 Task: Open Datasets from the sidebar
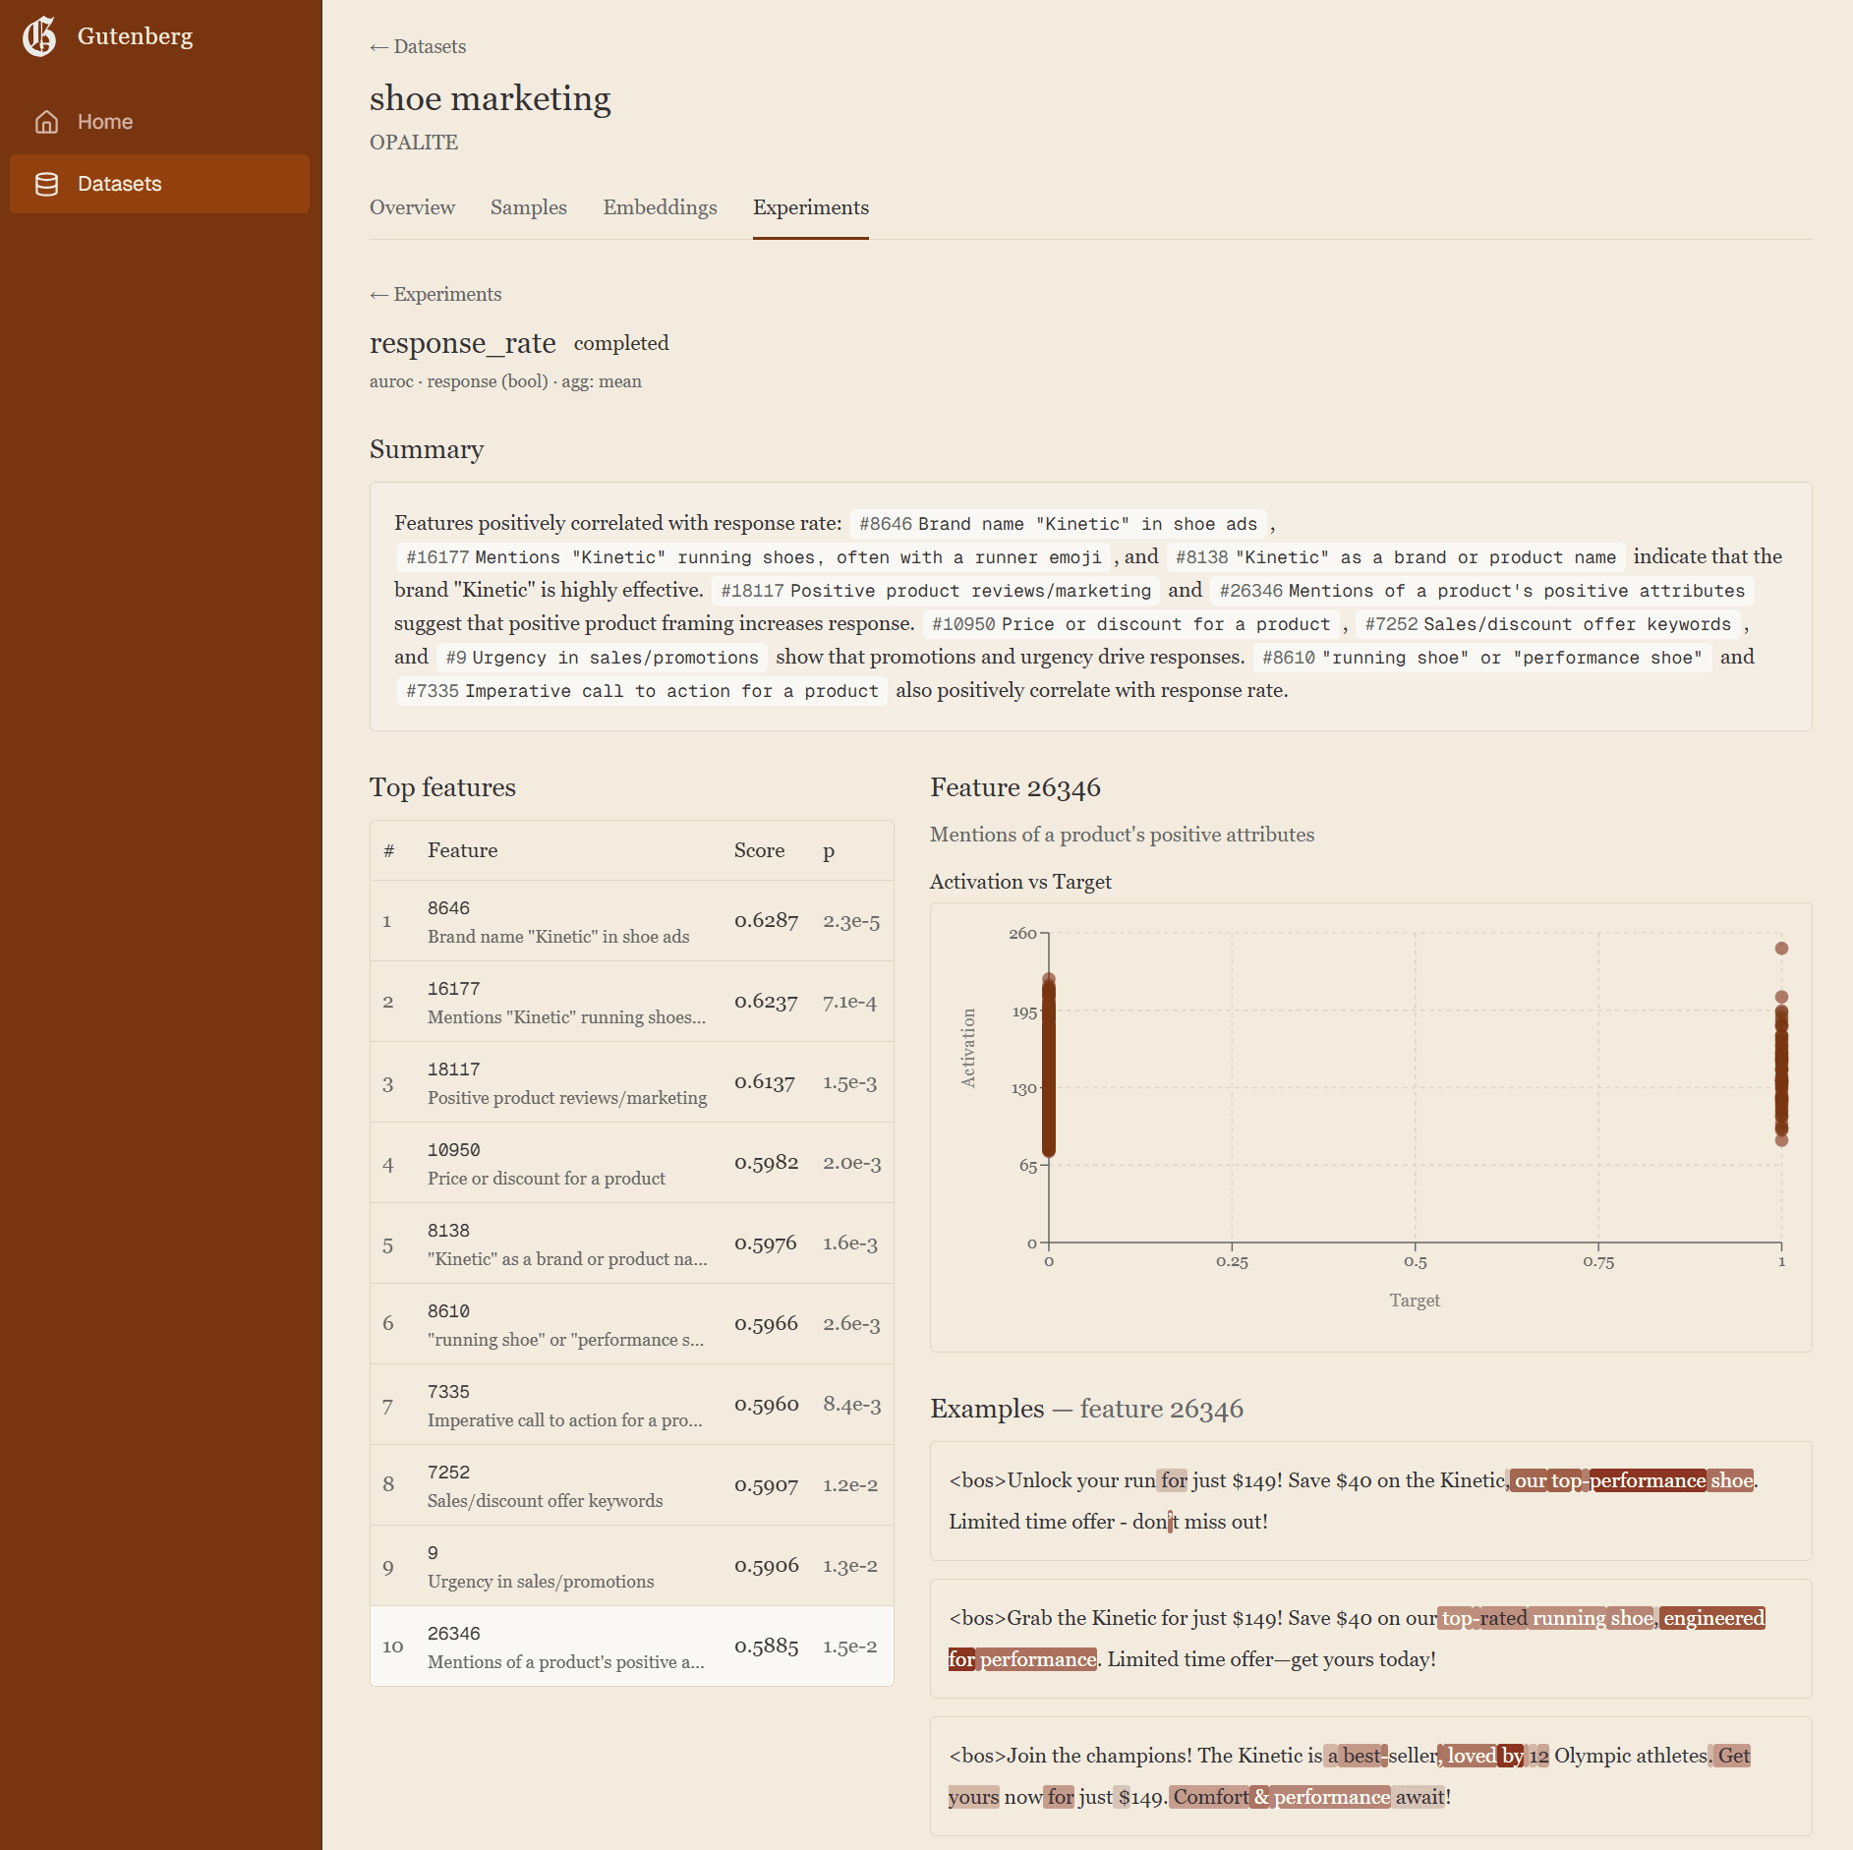[x=120, y=183]
